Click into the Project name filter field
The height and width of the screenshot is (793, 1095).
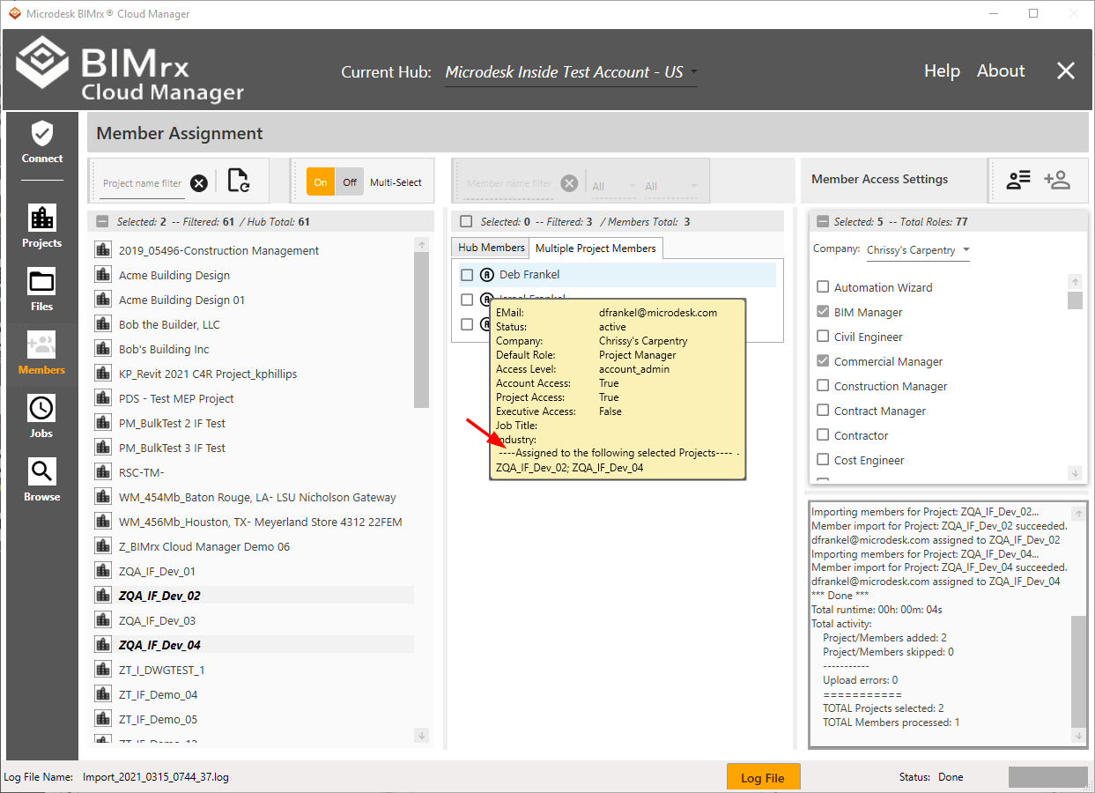(x=142, y=183)
